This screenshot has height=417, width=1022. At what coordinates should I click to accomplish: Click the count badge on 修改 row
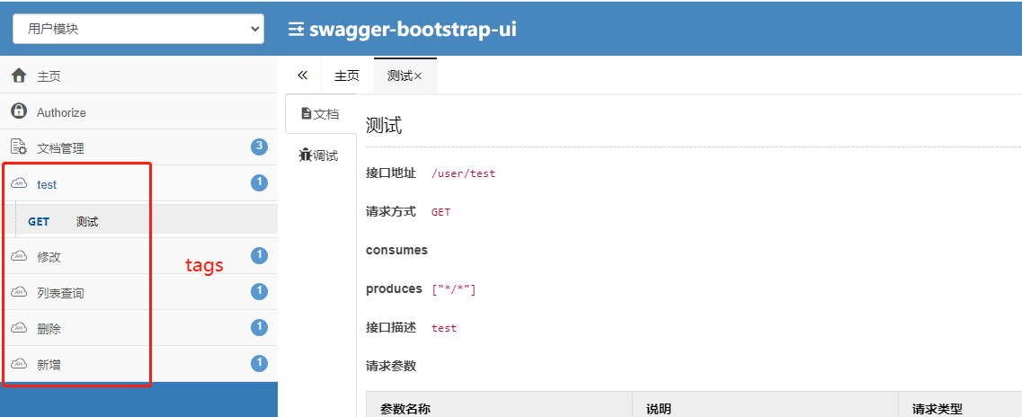point(260,255)
